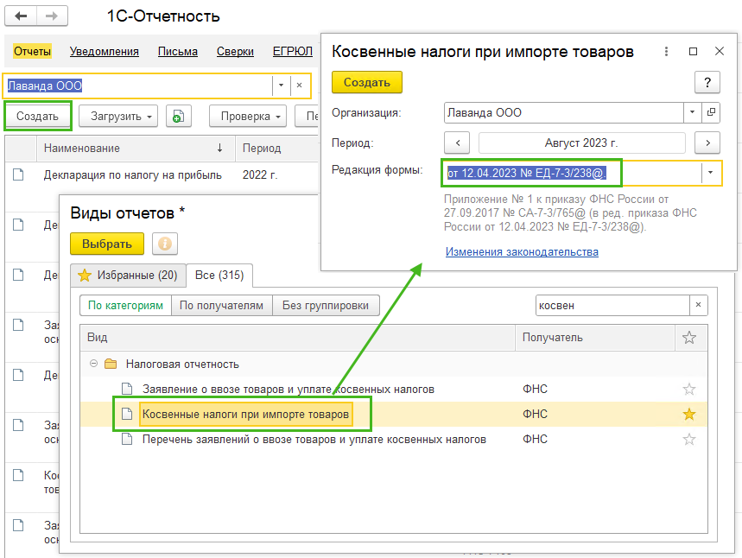Click Создать in the main reports toolbar
This screenshot has height=558, width=742.
pos(37,116)
